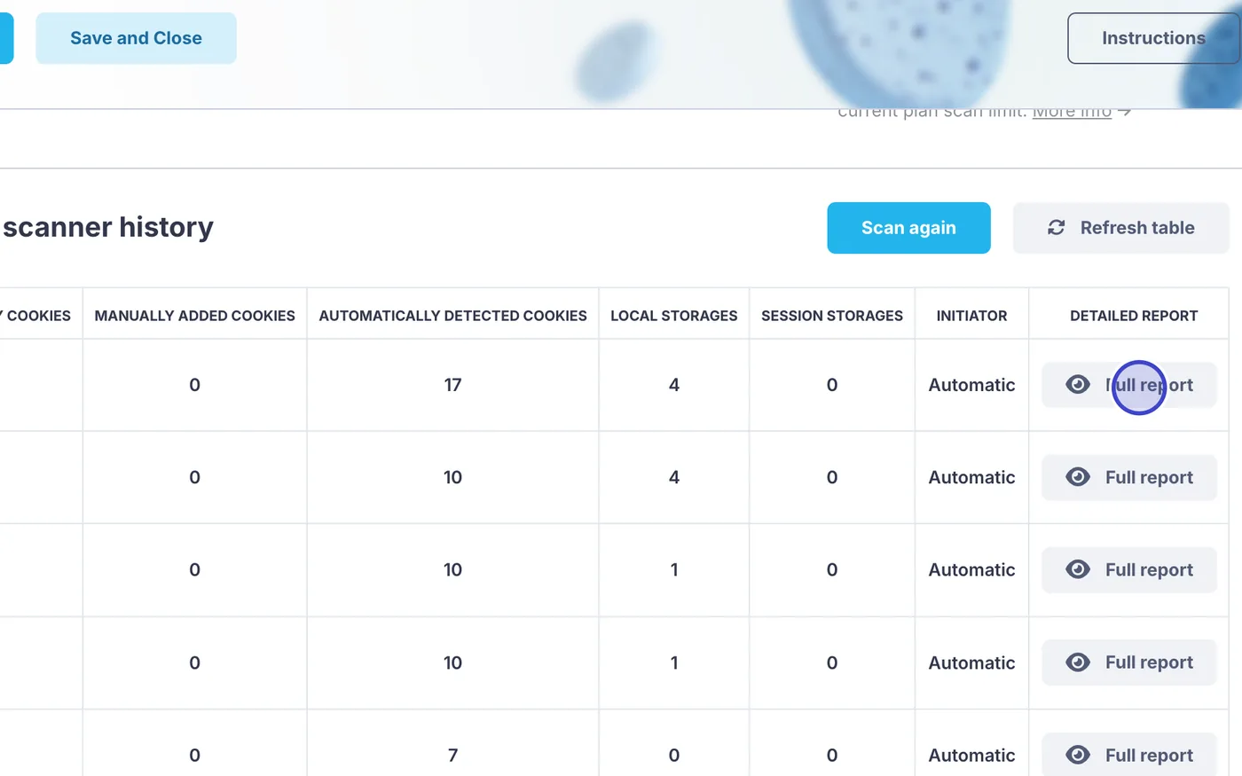Click the Detailed Report column header
Viewport: 1242px width, 776px height.
coord(1134,316)
